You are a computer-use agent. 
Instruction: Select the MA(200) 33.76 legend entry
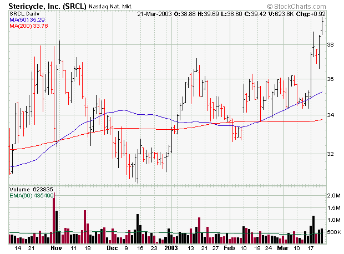click(x=29, y=26)
